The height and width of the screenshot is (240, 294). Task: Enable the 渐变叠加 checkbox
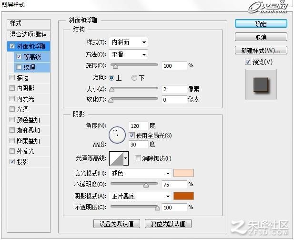12,130
